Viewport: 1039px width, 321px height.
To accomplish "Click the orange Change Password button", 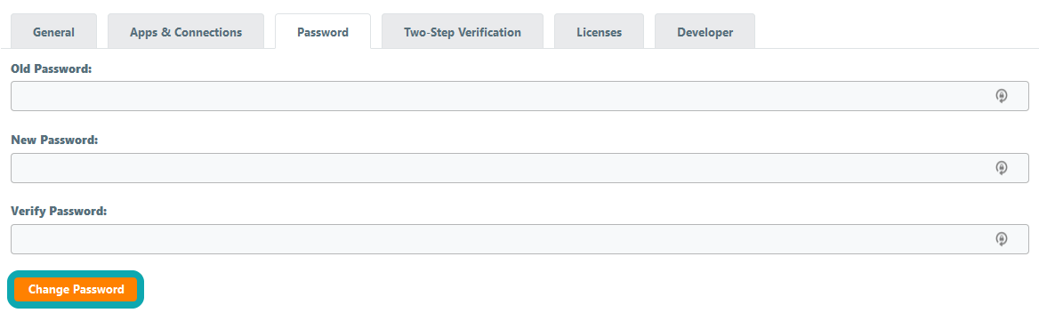I will pyautogui.click(x=77, y=289).
